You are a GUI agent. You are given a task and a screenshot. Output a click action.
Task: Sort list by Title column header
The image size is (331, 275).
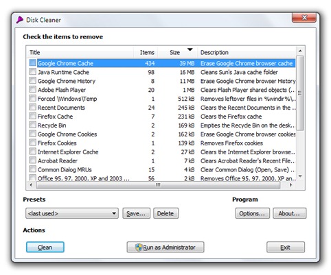pyautogui.click(x=80, y=52)
